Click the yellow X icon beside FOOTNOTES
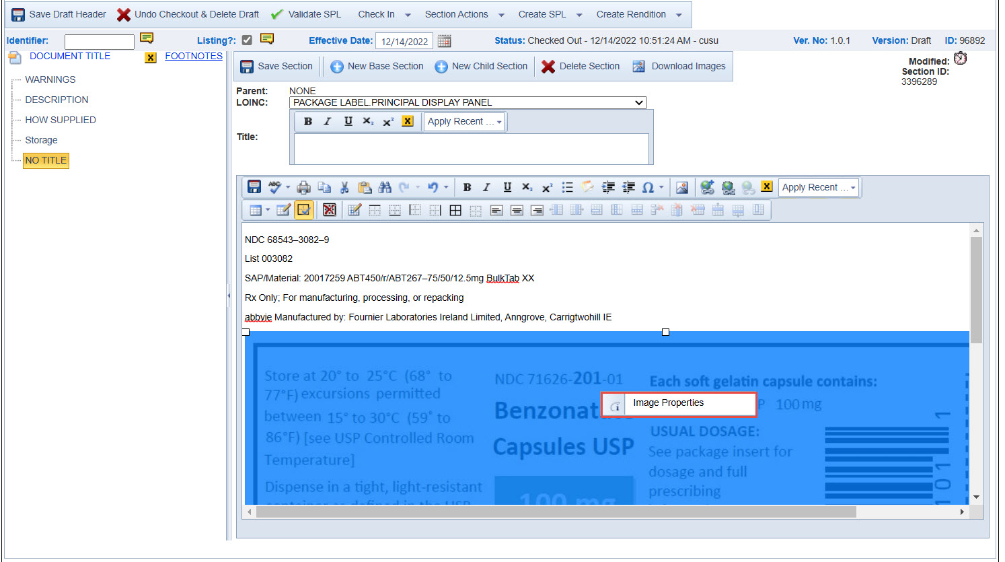 tap(151, 58)
